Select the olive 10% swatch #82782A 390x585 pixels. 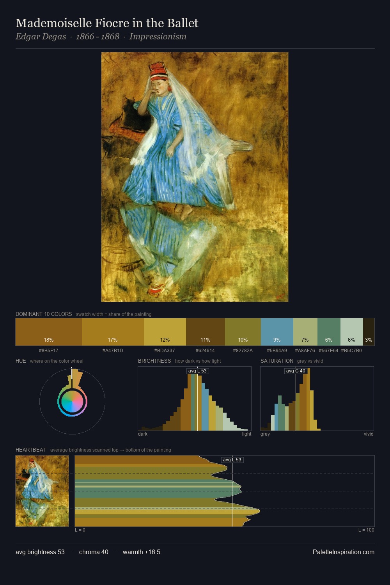pyautogui.click(x=243, y=332)
